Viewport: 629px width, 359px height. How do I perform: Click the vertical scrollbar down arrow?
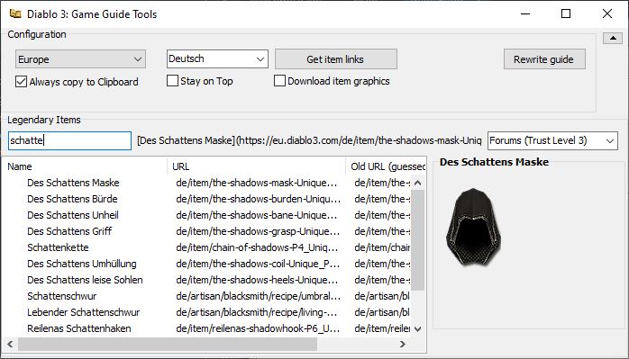tap(417, 329)
